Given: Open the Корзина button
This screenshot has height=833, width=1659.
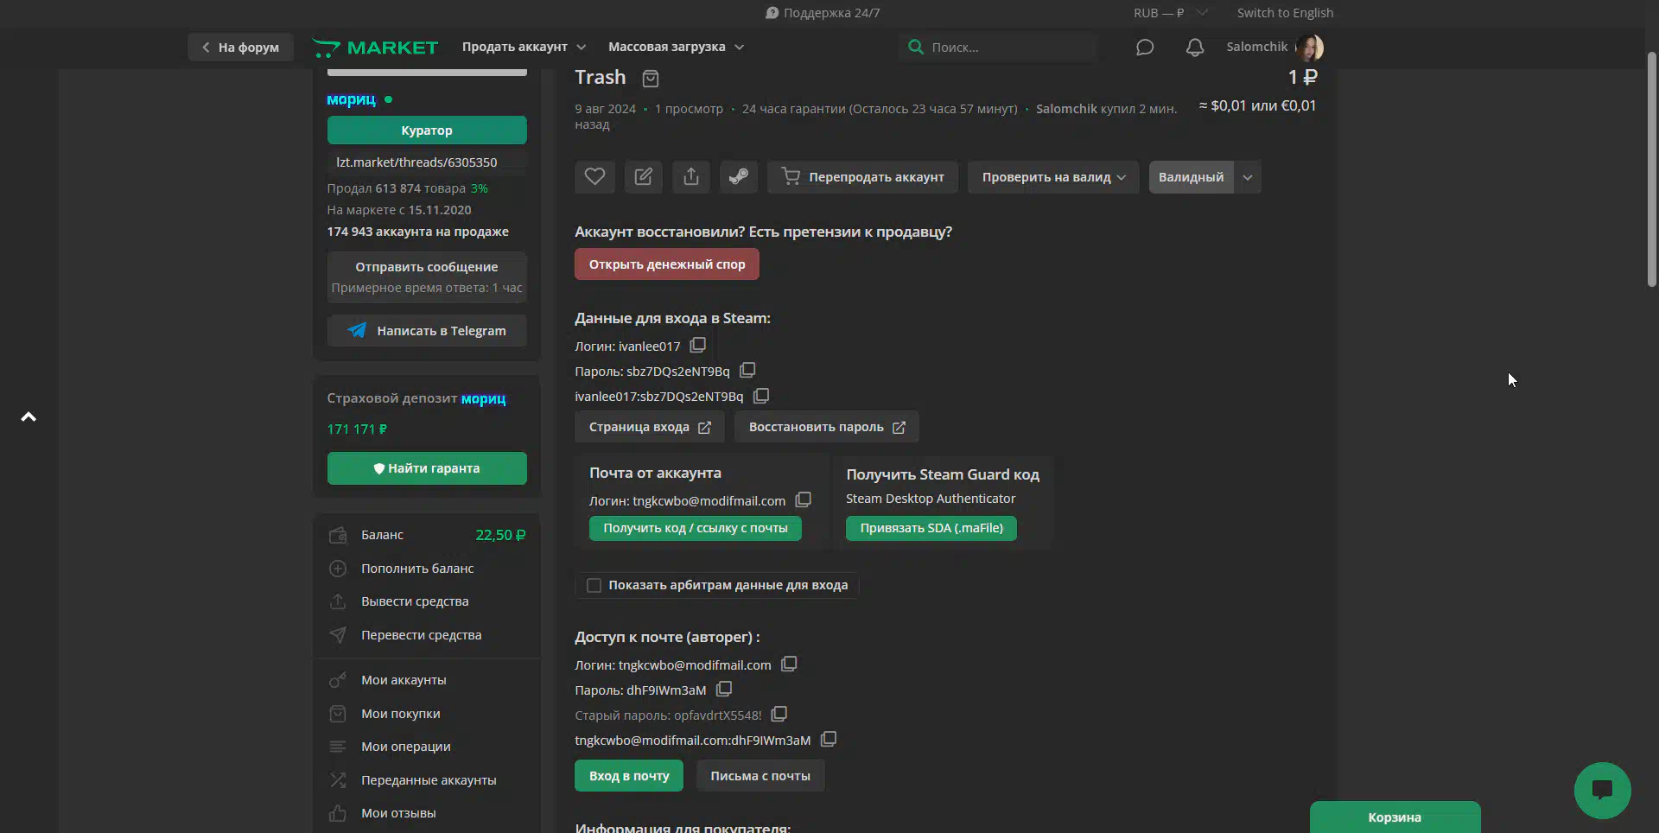Looking at the screenshot, I should 1395,817.
